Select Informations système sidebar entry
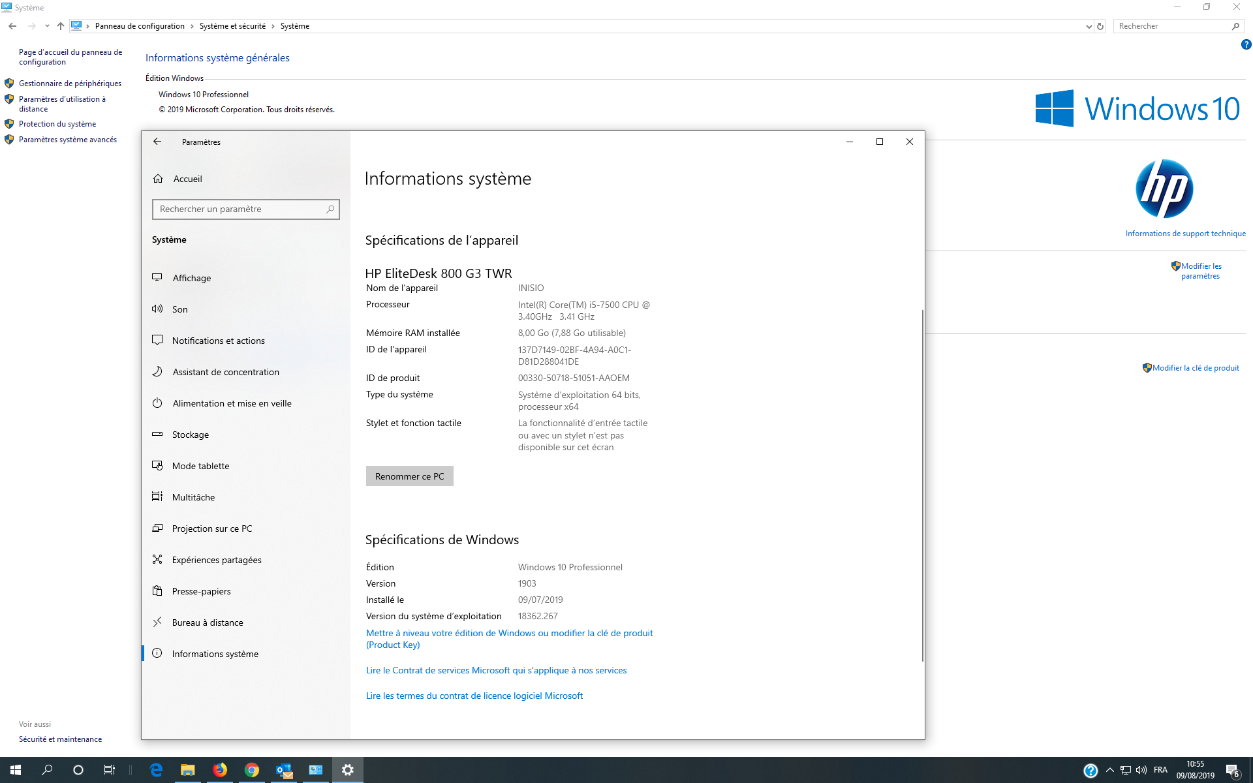This screenshot has width=1253, height=783. pyautogui.click(x=245, y=654)
